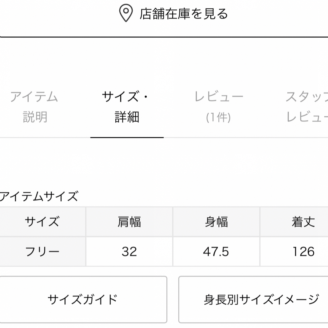
Task: Click the 126 length value cell
Action: coord(294,251)
